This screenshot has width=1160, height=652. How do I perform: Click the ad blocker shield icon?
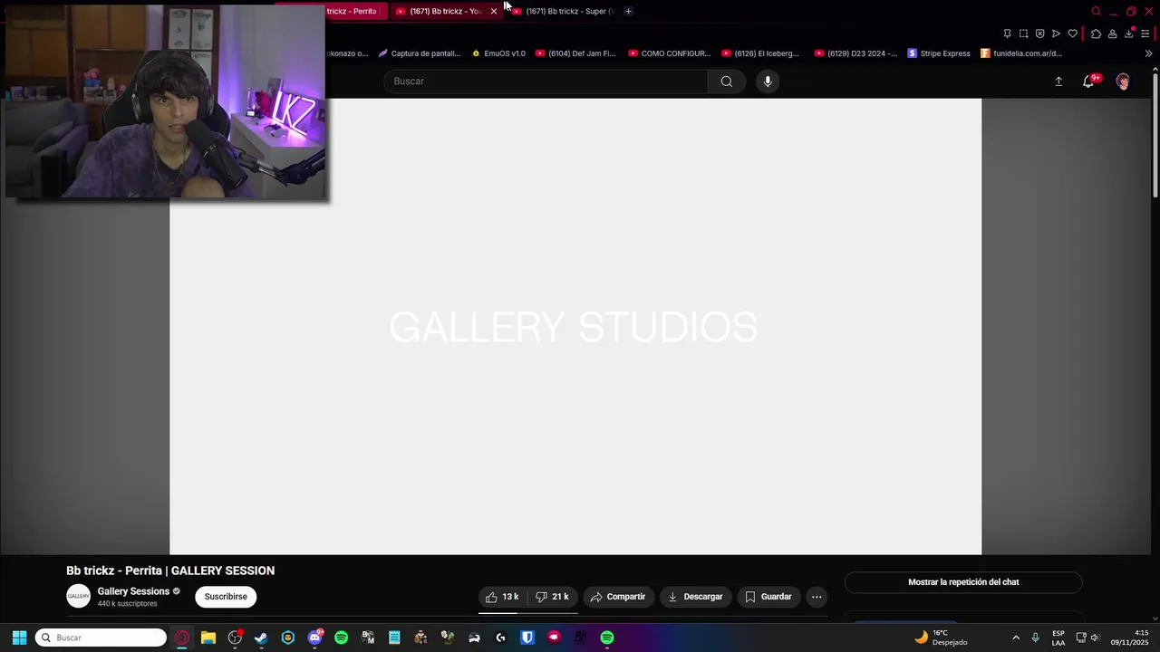pos(1039,34)
